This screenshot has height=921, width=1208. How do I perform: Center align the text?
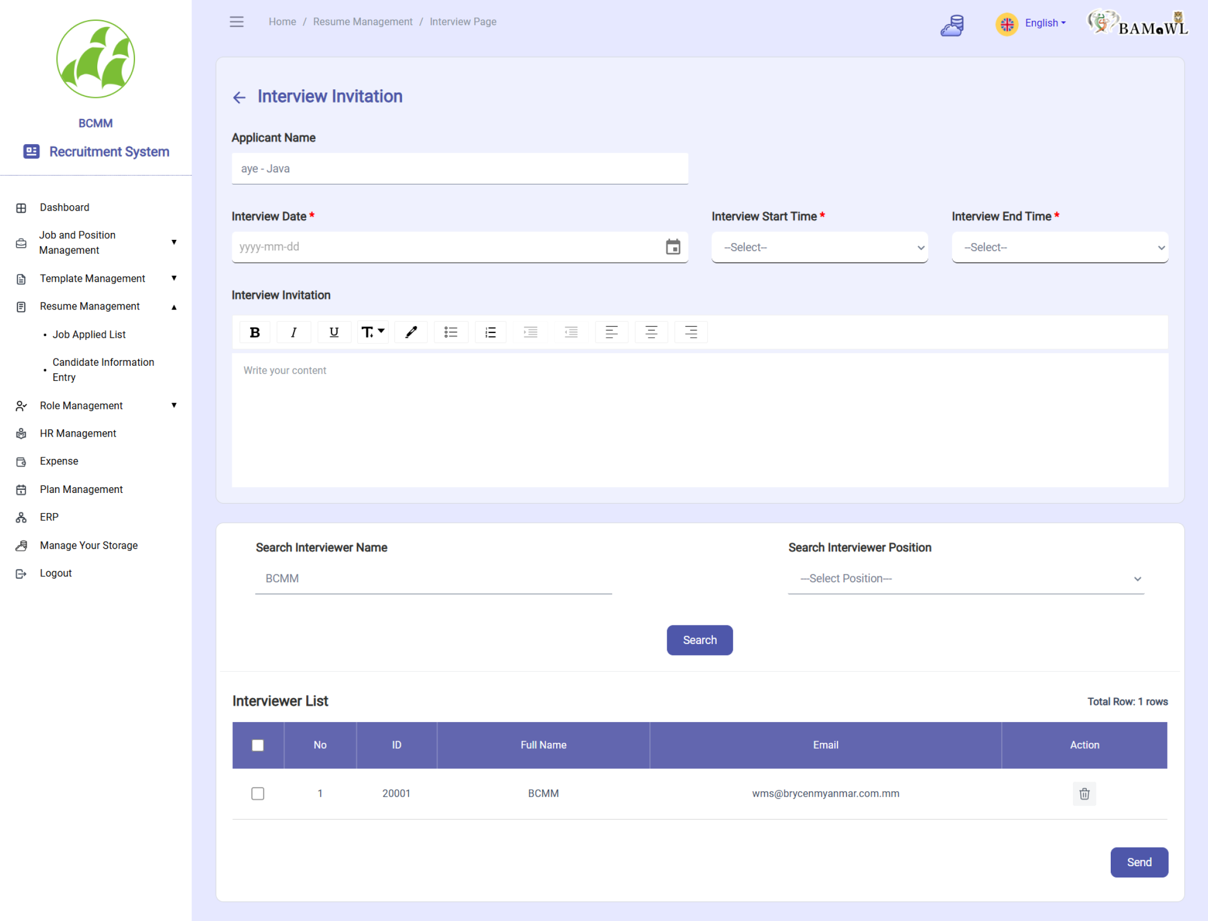651,332
